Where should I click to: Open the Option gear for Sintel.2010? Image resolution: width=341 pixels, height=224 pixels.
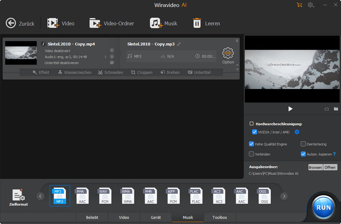(x=227, y=53)
